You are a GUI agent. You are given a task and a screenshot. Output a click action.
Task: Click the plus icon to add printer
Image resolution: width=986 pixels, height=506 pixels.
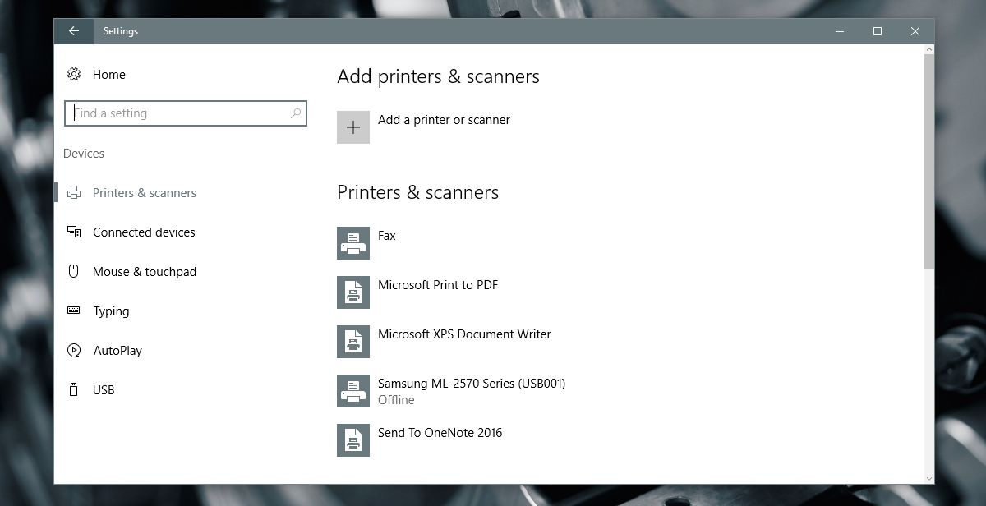353,127
